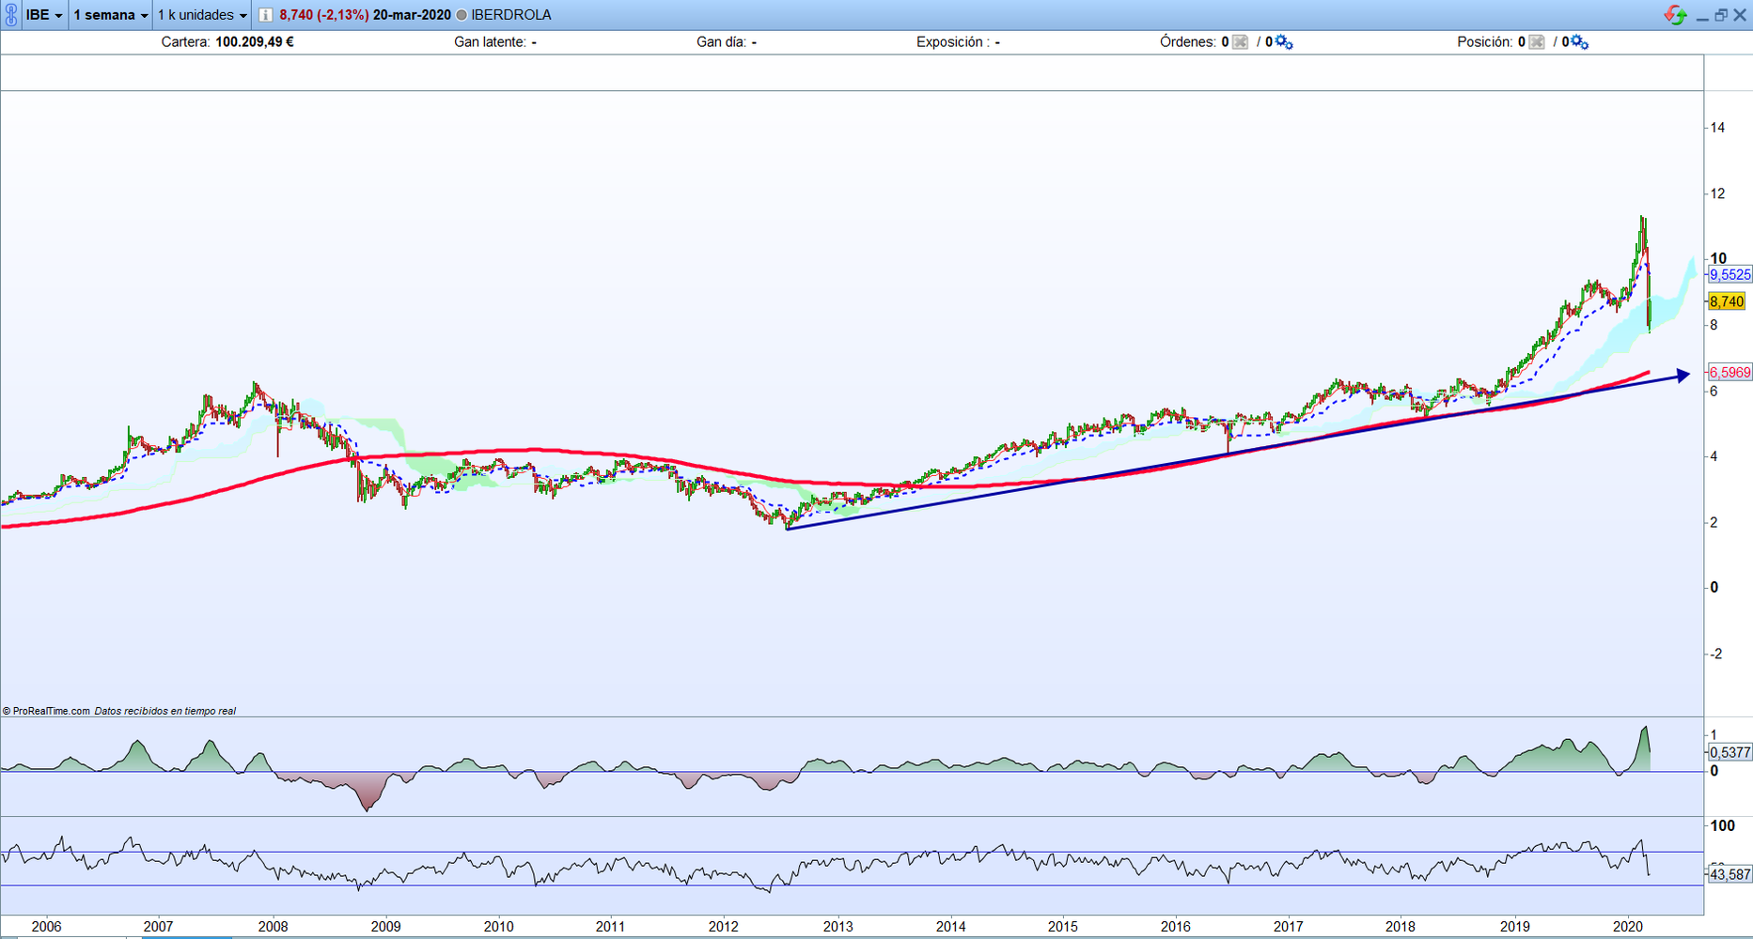Click the yellow 8,740 current price tag
This screenshot has width=1753, height=939.
(1727, 301)
